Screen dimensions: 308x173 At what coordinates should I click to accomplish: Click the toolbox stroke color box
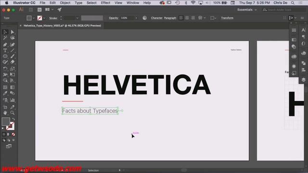point(12,128)
